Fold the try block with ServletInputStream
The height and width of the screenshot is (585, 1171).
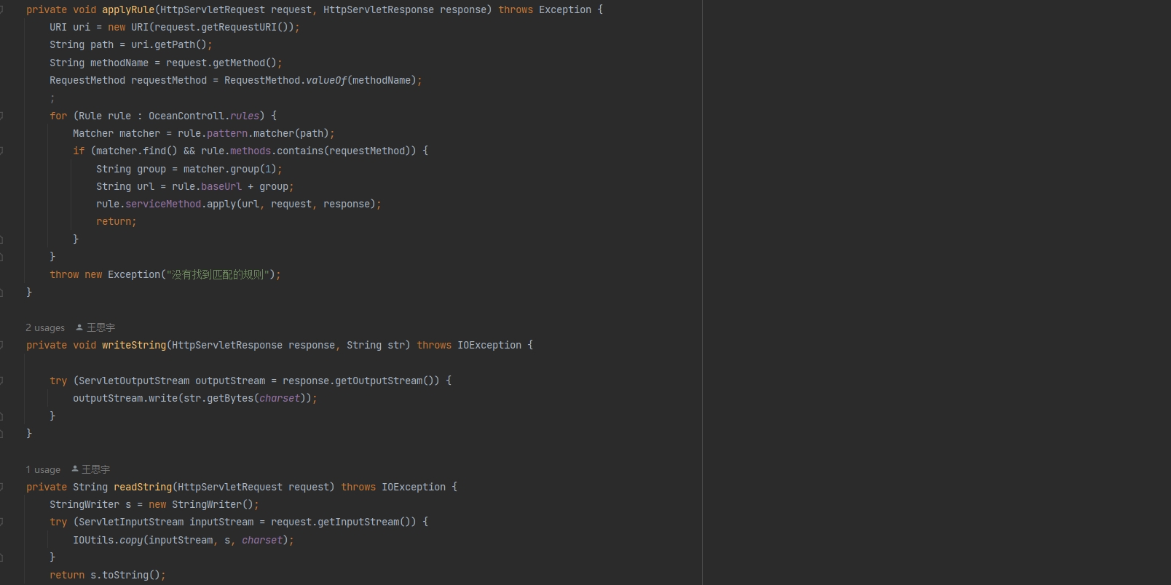1,522
